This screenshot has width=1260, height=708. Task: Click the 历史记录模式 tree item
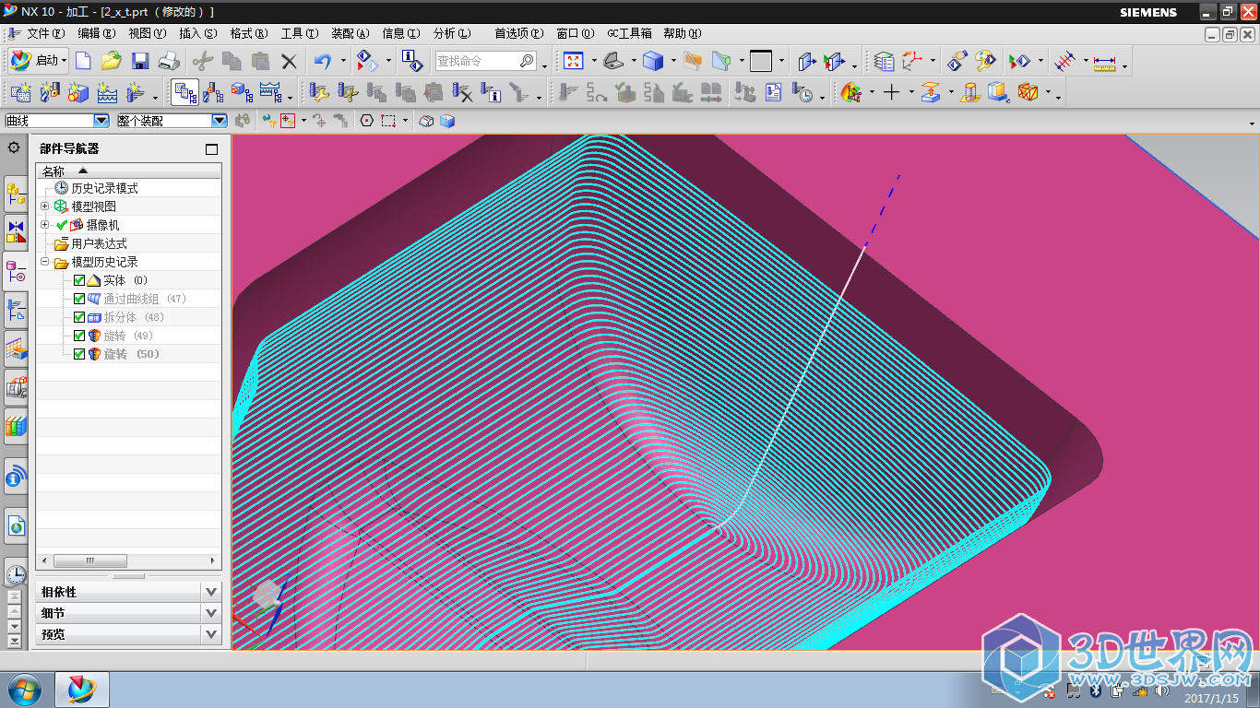coord(104,188)
